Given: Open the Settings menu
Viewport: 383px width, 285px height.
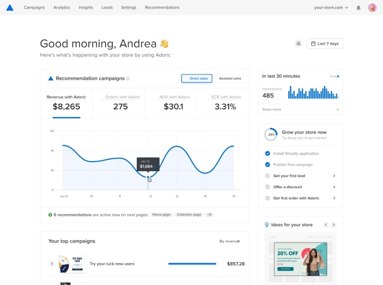Looking at the screenshot, I should 129,7.
